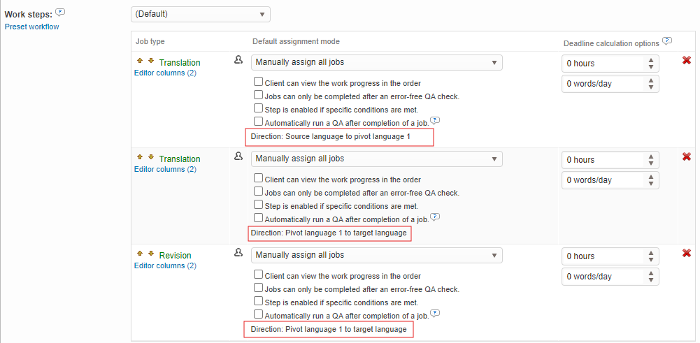Screen dimensions: 700x343
Task: Remove the Revision work step
Action: tap(687, 253)
